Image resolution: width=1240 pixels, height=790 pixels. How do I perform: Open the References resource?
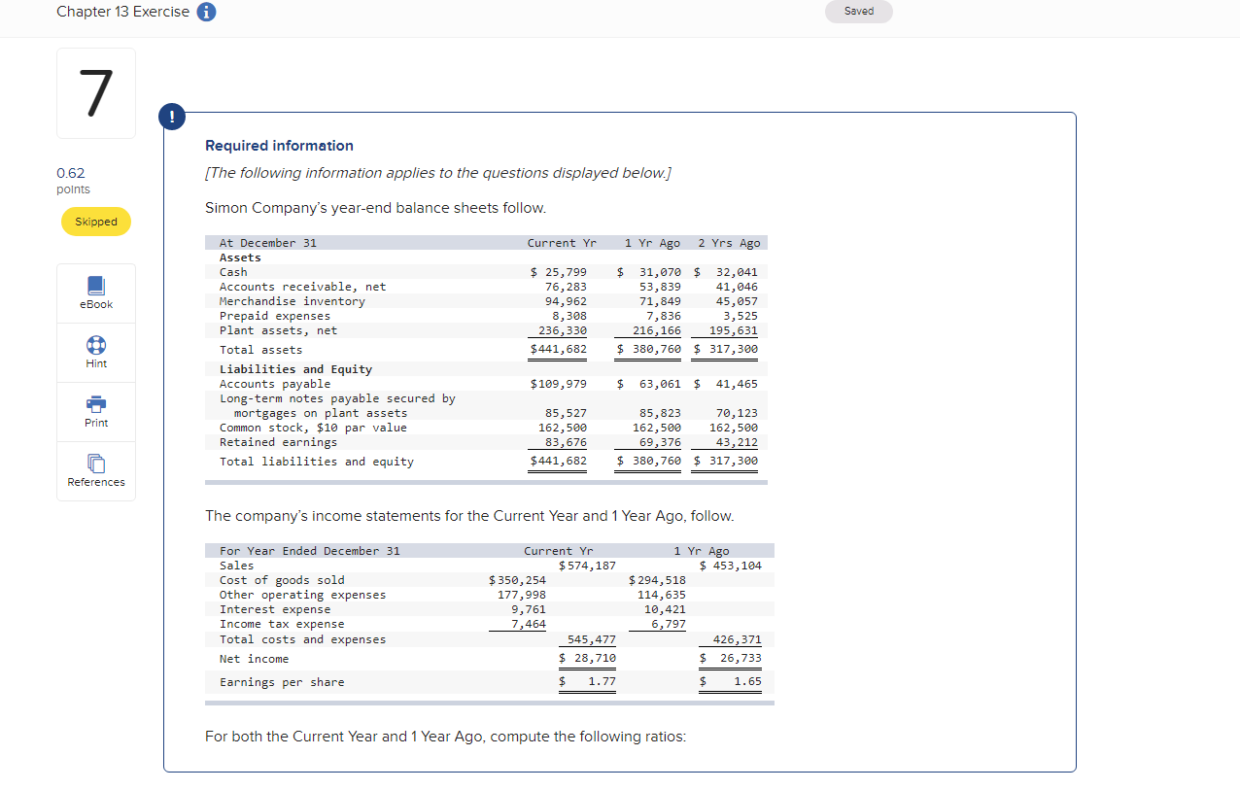[96, 470]
